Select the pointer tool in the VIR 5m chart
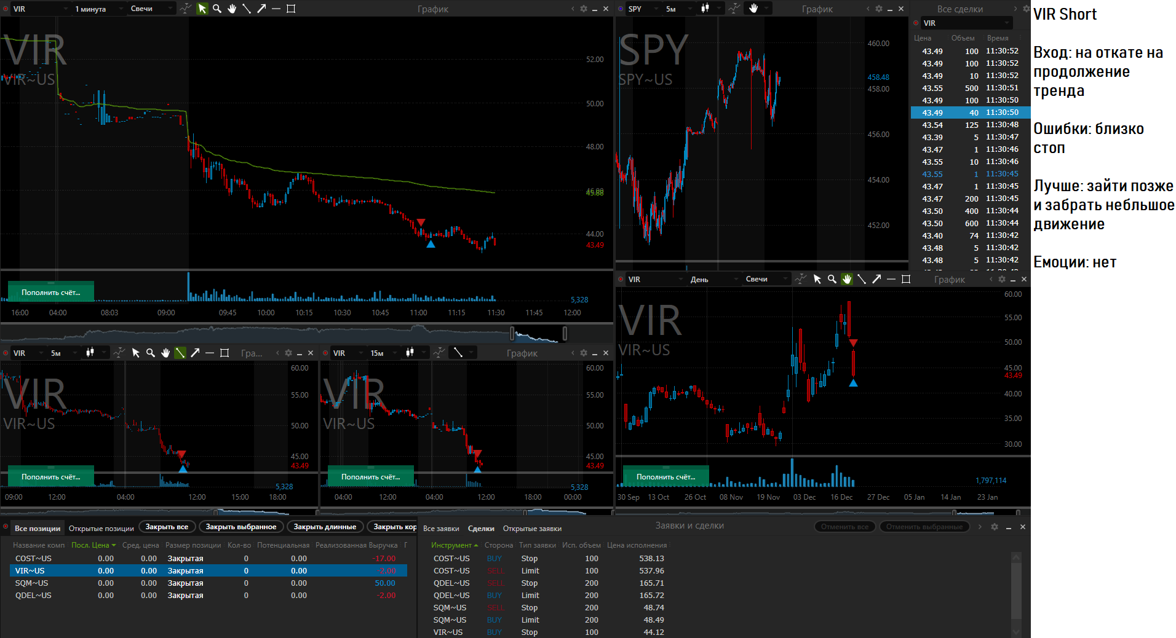This screenshot has height=638, width=1176. click(x=136, y=353)
